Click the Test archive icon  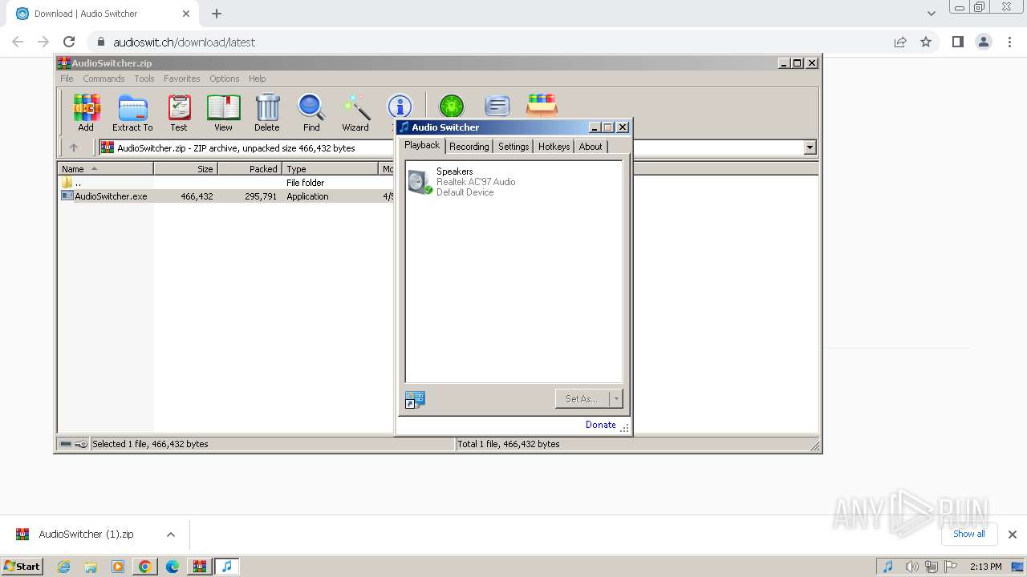pos(179,112)
